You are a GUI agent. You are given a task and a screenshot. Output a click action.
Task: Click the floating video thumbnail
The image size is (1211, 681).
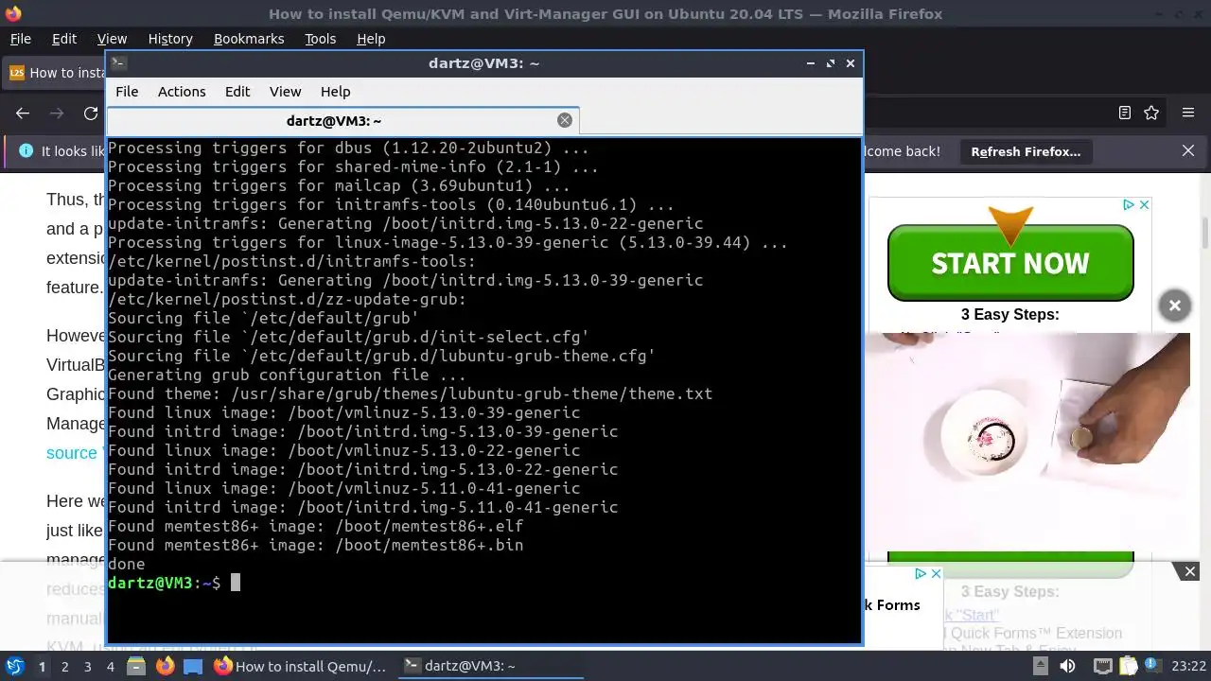[1027, 441]
